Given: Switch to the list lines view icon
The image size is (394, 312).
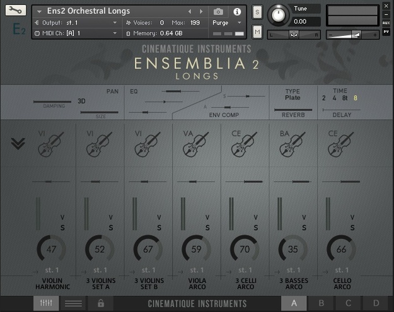Looking at the screenshot, I should click(x=73, y=303).
